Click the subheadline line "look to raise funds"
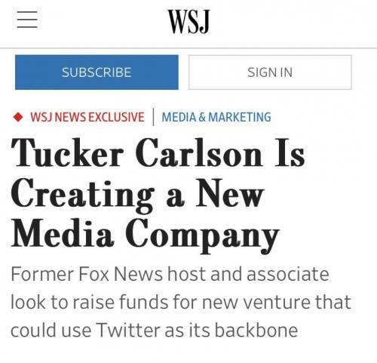 [181, 302]
